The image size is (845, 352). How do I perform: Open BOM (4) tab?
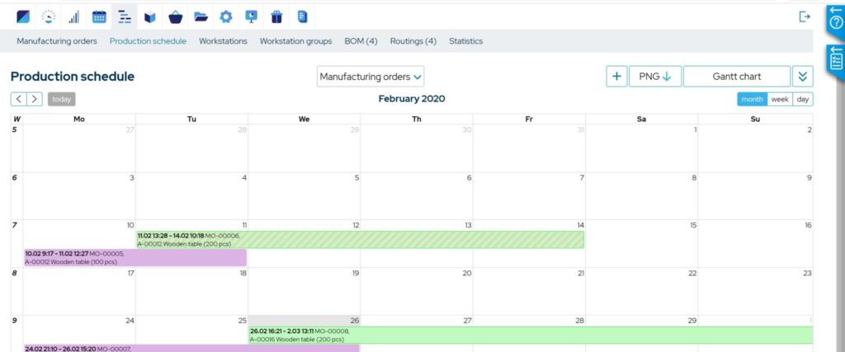[361, 41]
